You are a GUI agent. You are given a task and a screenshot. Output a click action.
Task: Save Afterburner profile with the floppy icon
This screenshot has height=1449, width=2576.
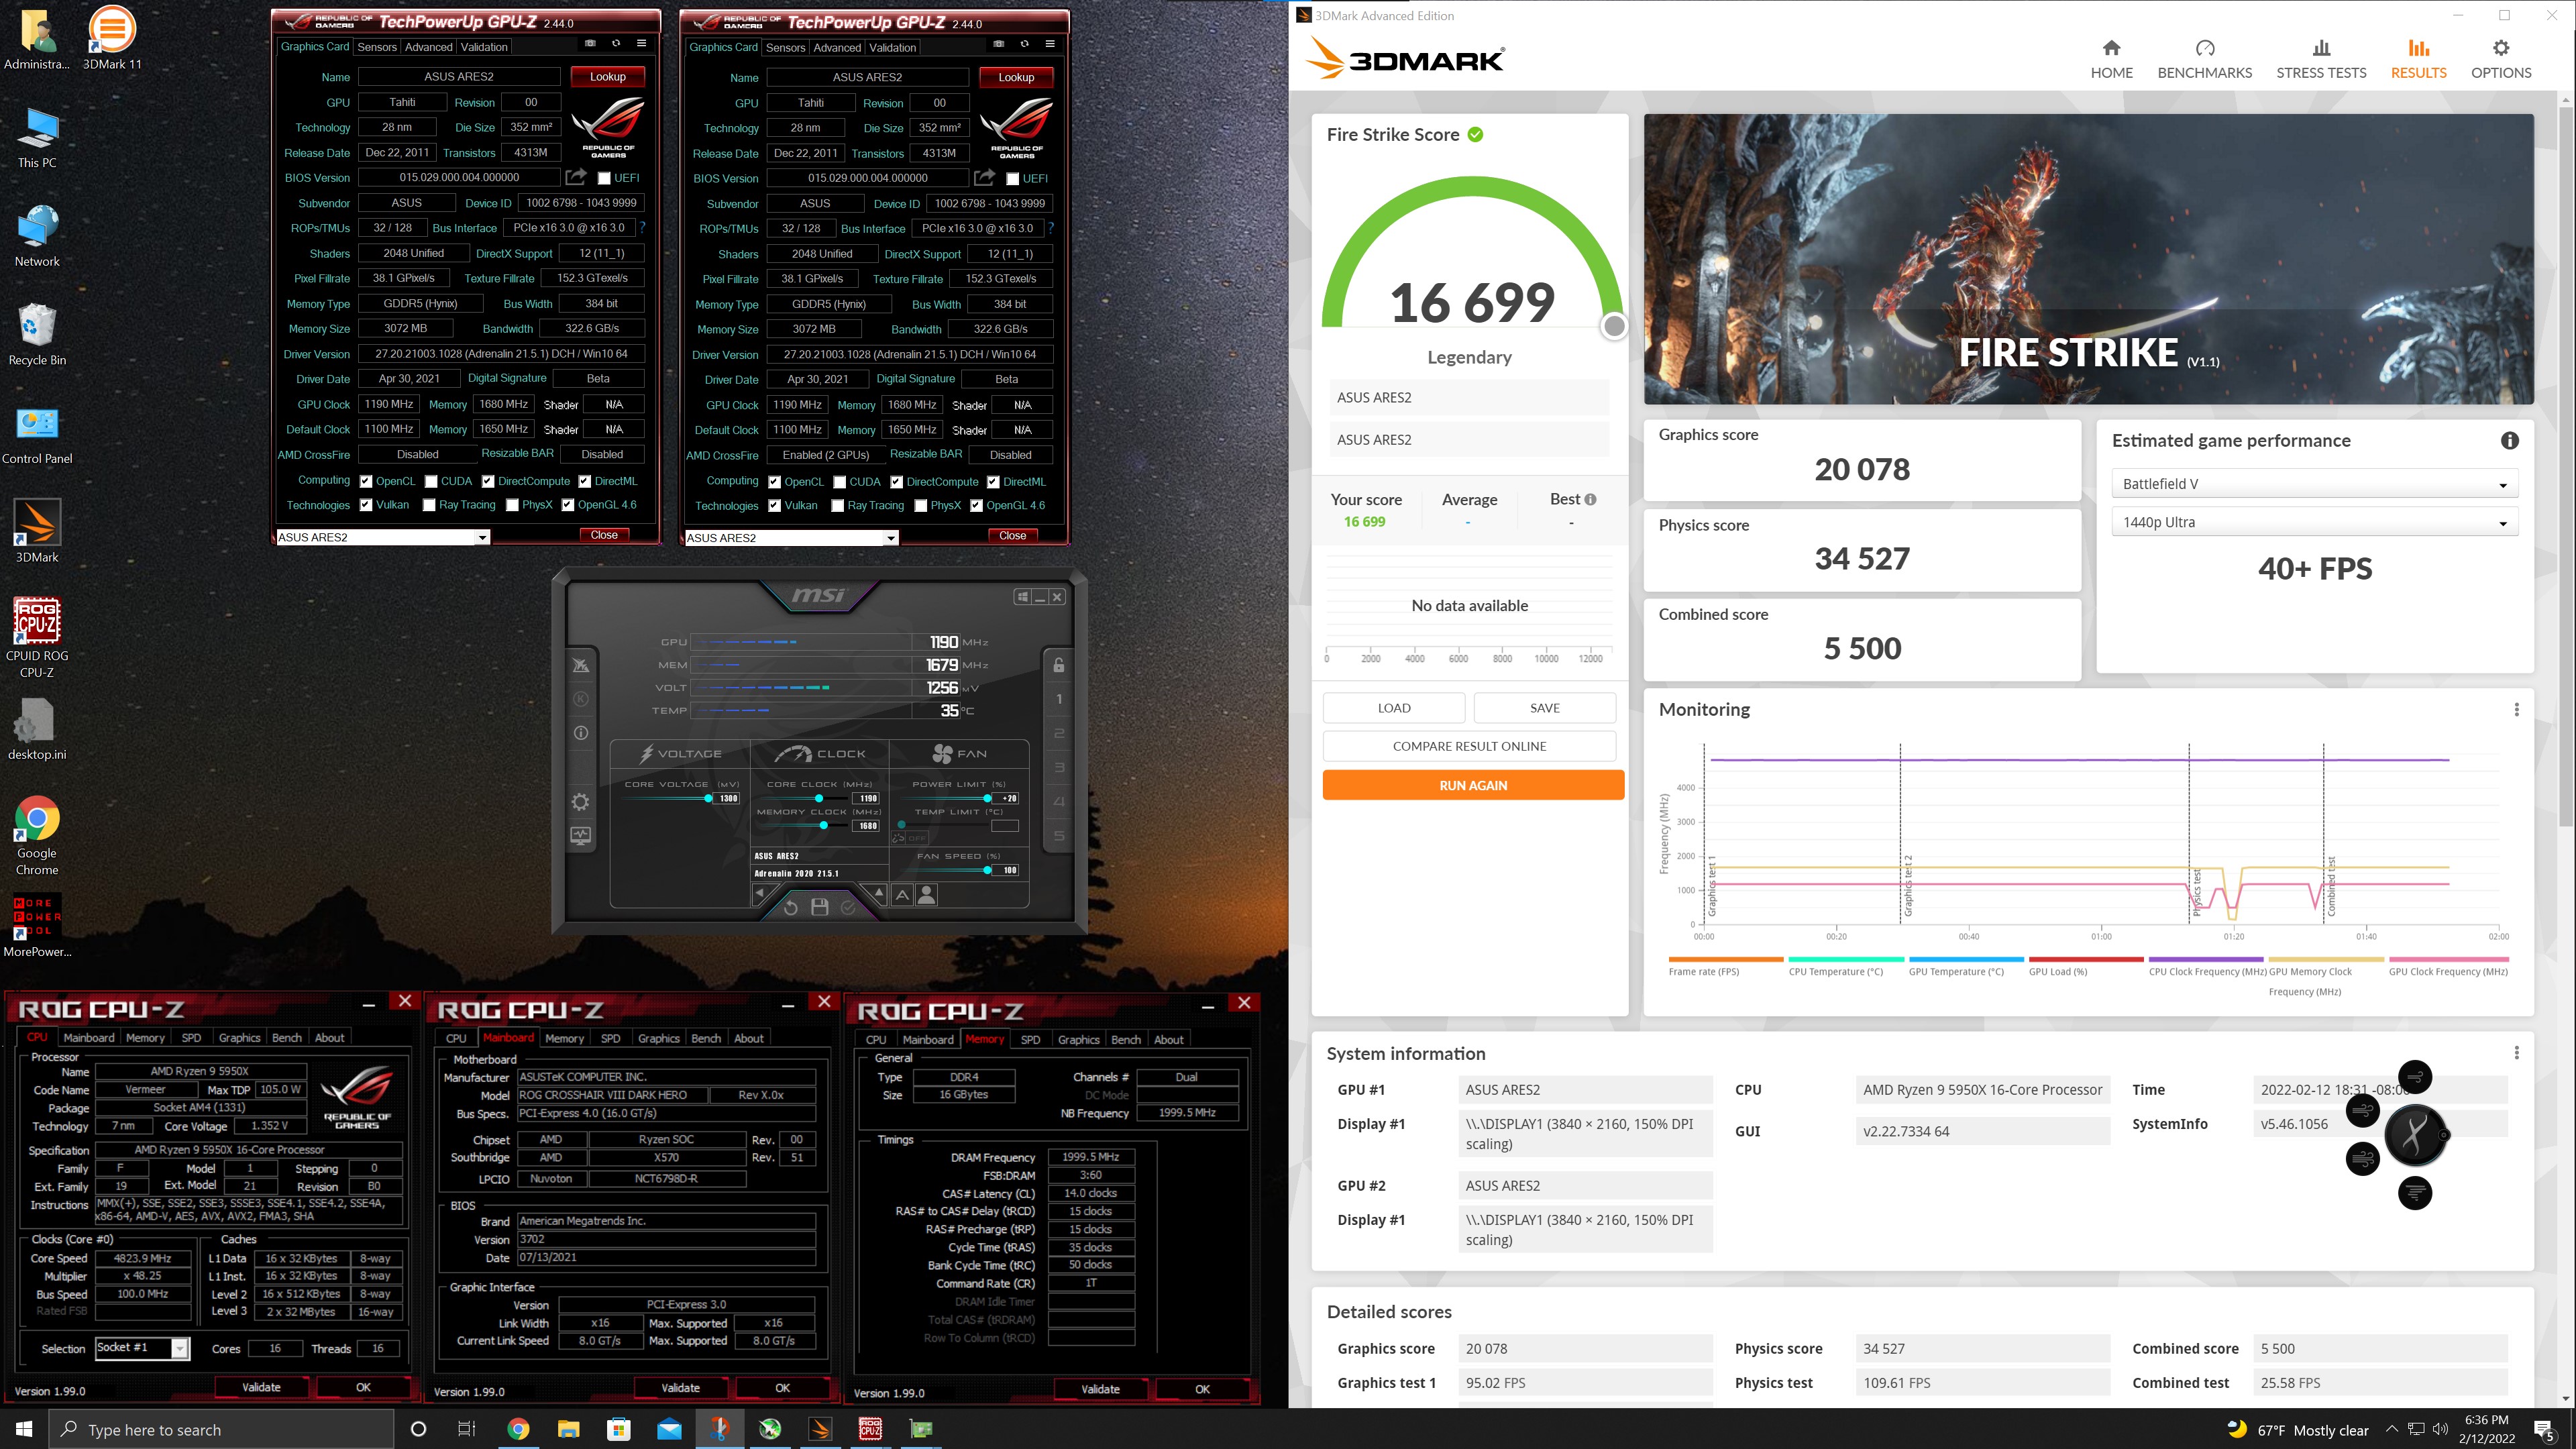coord(819,907)
